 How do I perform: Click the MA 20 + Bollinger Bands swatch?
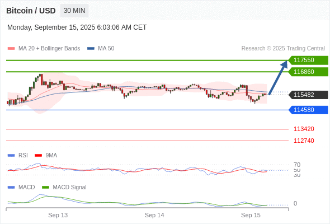coord(11,49)
